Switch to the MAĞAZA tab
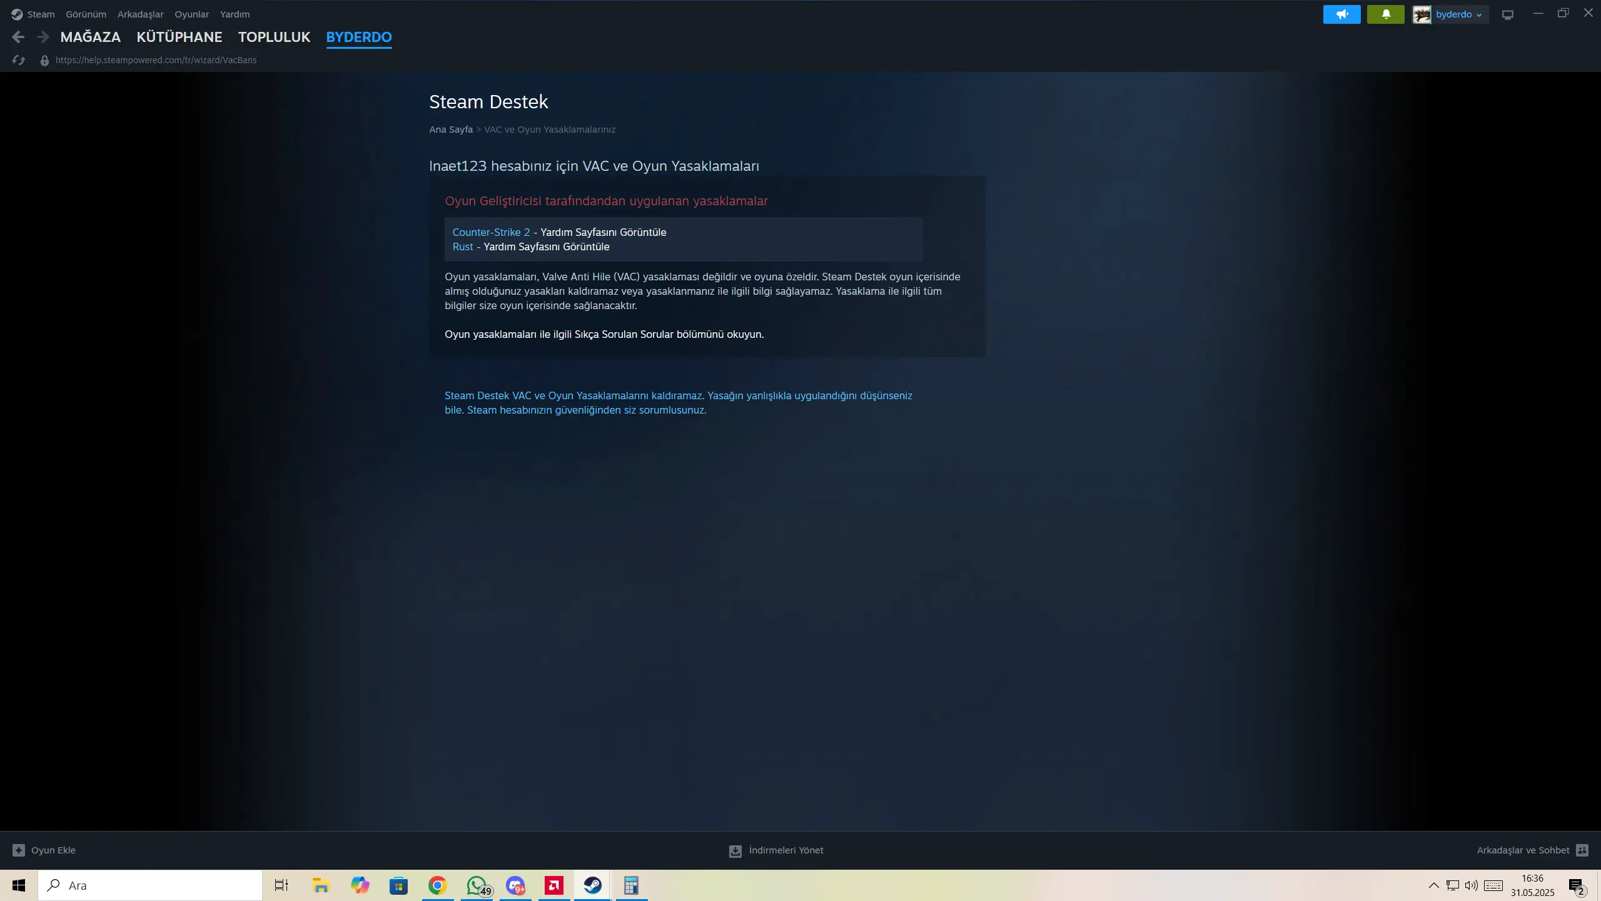Viewport: 1601px width, 901px height. (x=91, y=37)
